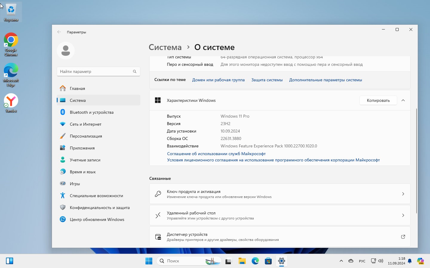Click the user profile avatar icon
The height and width of the screenshot is (268, 430).
pyautogui.click(x=66, y=51)
